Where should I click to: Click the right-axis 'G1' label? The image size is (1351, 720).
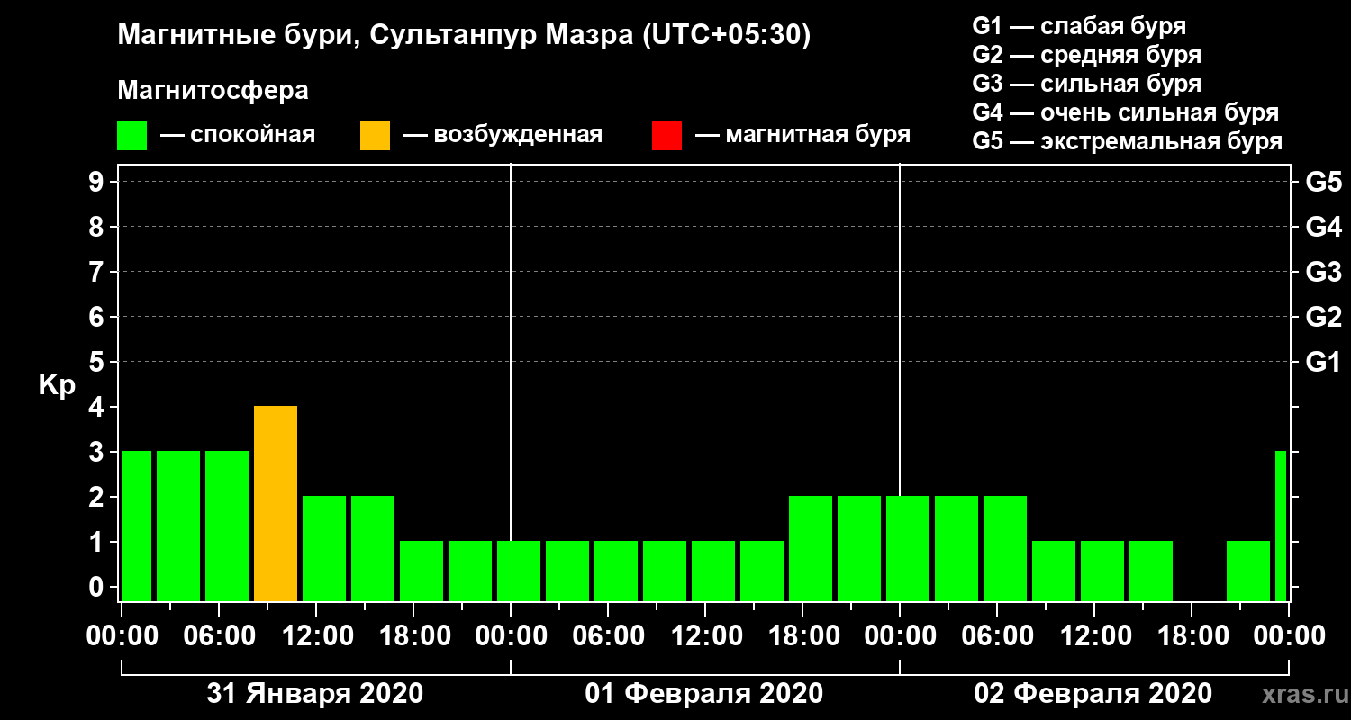(1323, 362)
